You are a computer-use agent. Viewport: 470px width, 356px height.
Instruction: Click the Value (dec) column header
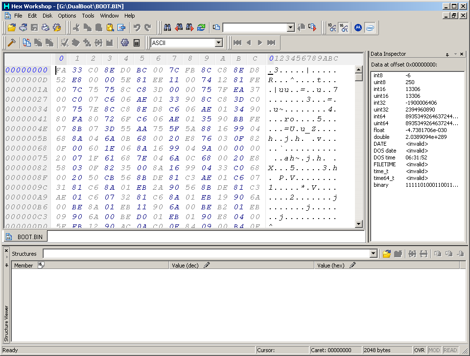[x=241, y=265]
